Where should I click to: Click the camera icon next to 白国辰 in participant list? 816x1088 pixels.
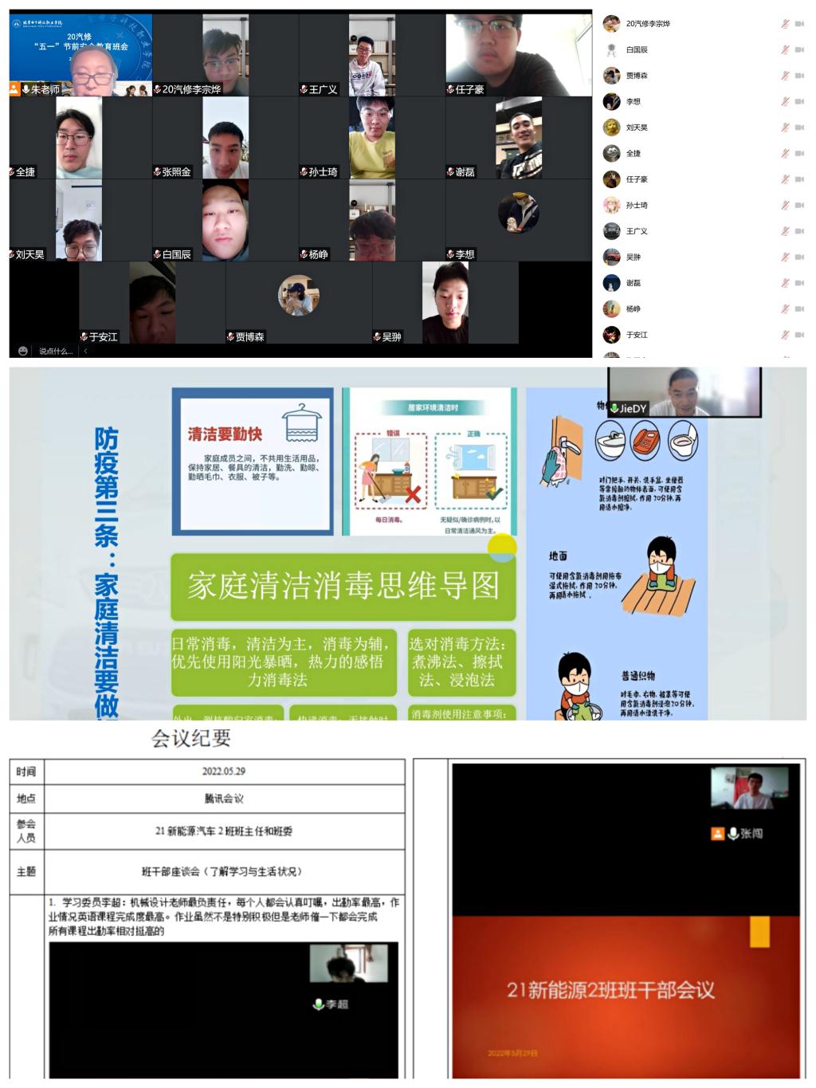801,50
